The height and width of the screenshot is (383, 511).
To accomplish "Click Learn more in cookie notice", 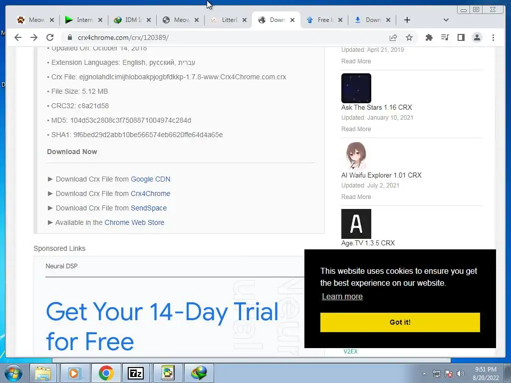I will coord(342,296).
